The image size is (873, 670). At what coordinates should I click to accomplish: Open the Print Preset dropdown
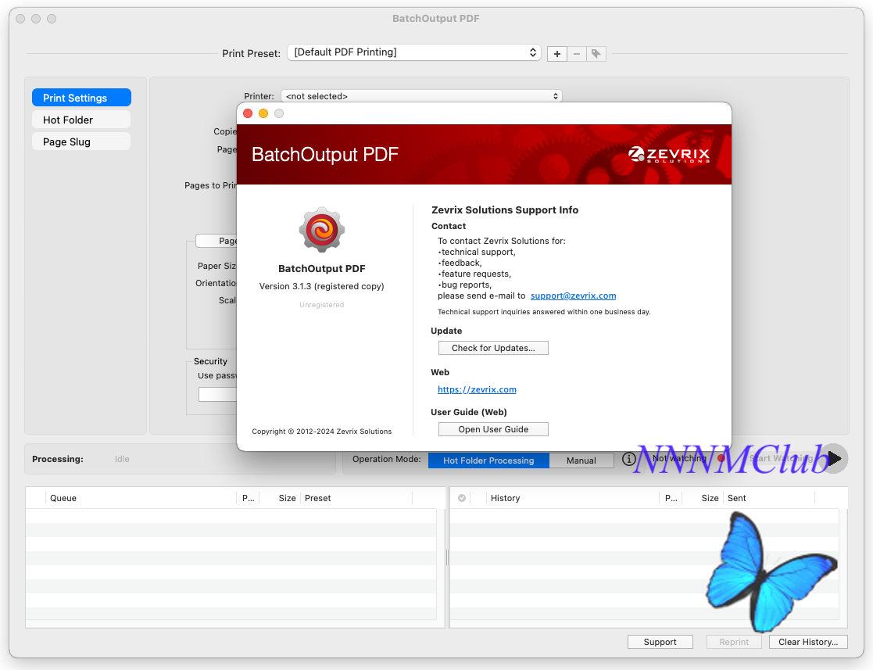click(414, 52)
